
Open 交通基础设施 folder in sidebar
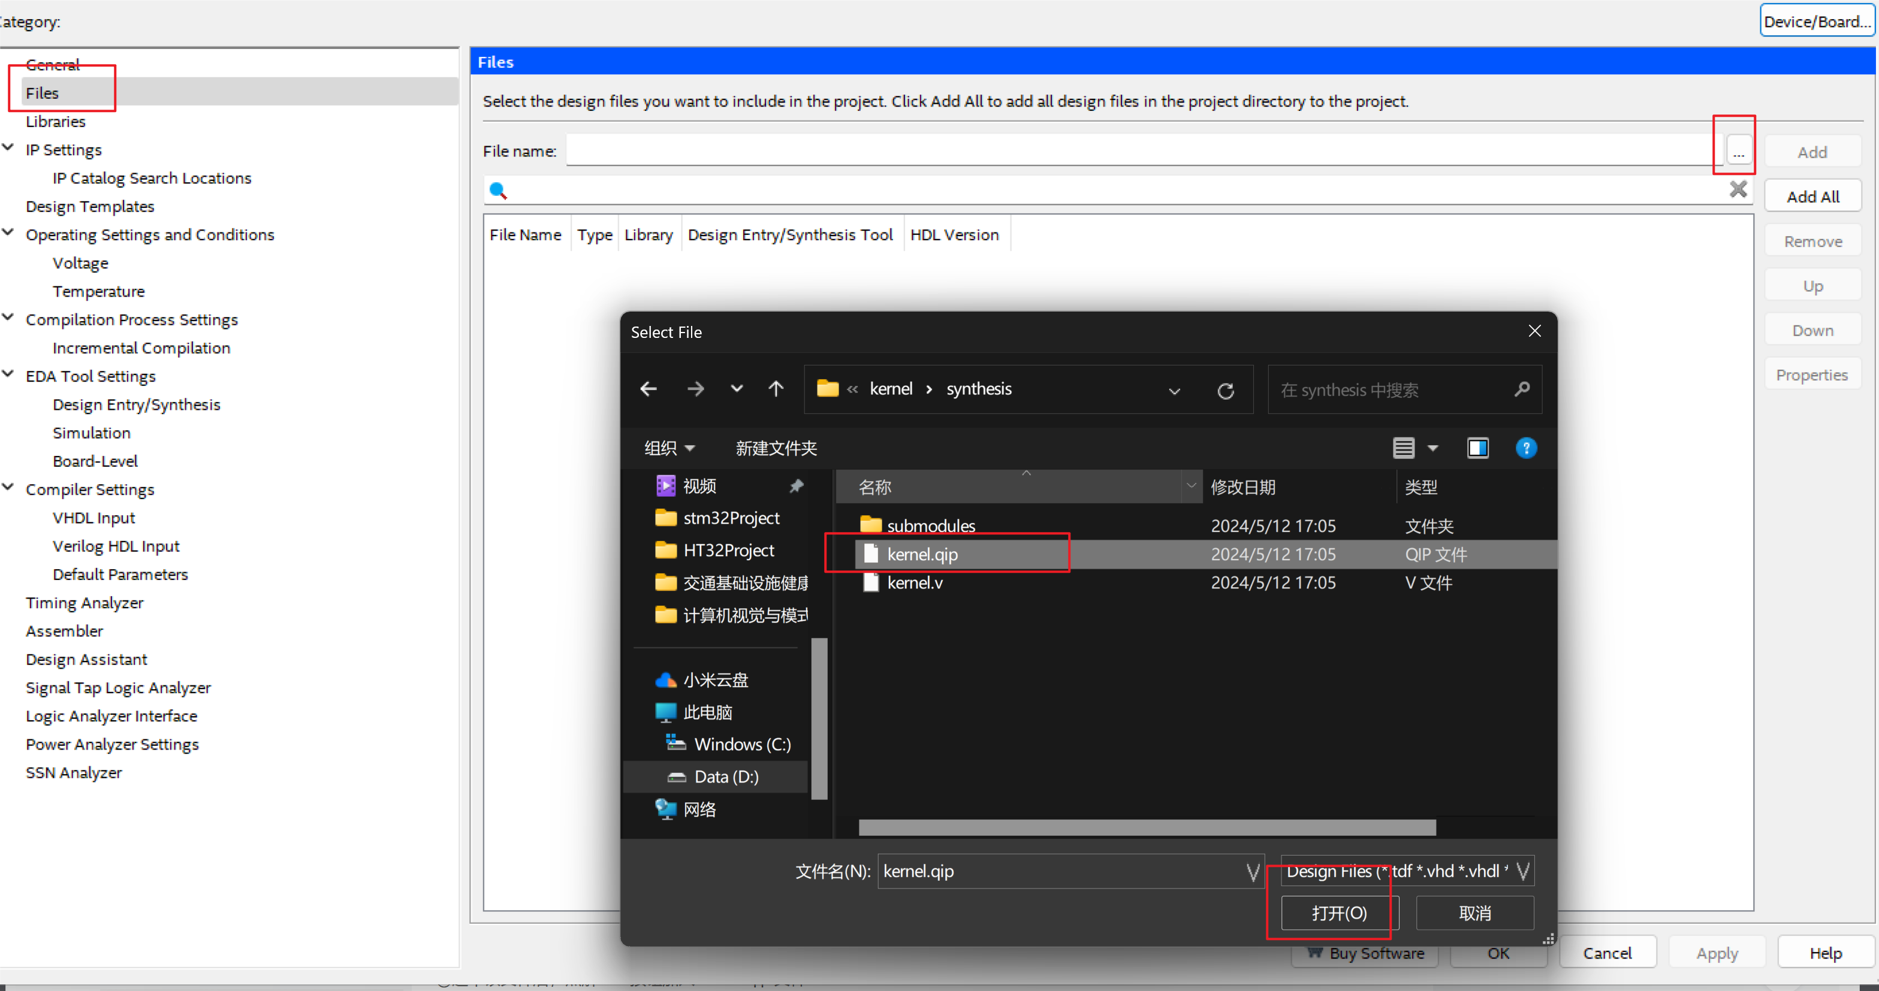[x=731, y=582]
